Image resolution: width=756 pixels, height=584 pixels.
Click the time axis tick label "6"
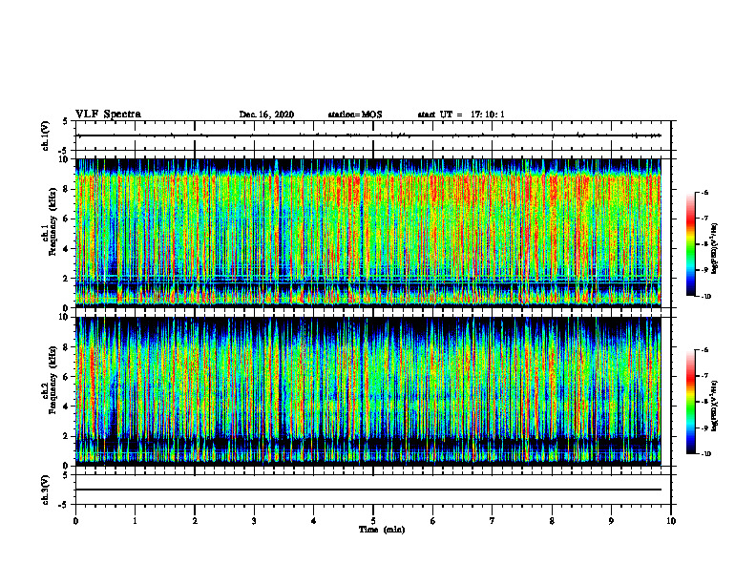pyautogui.click(x=433, y=521)
